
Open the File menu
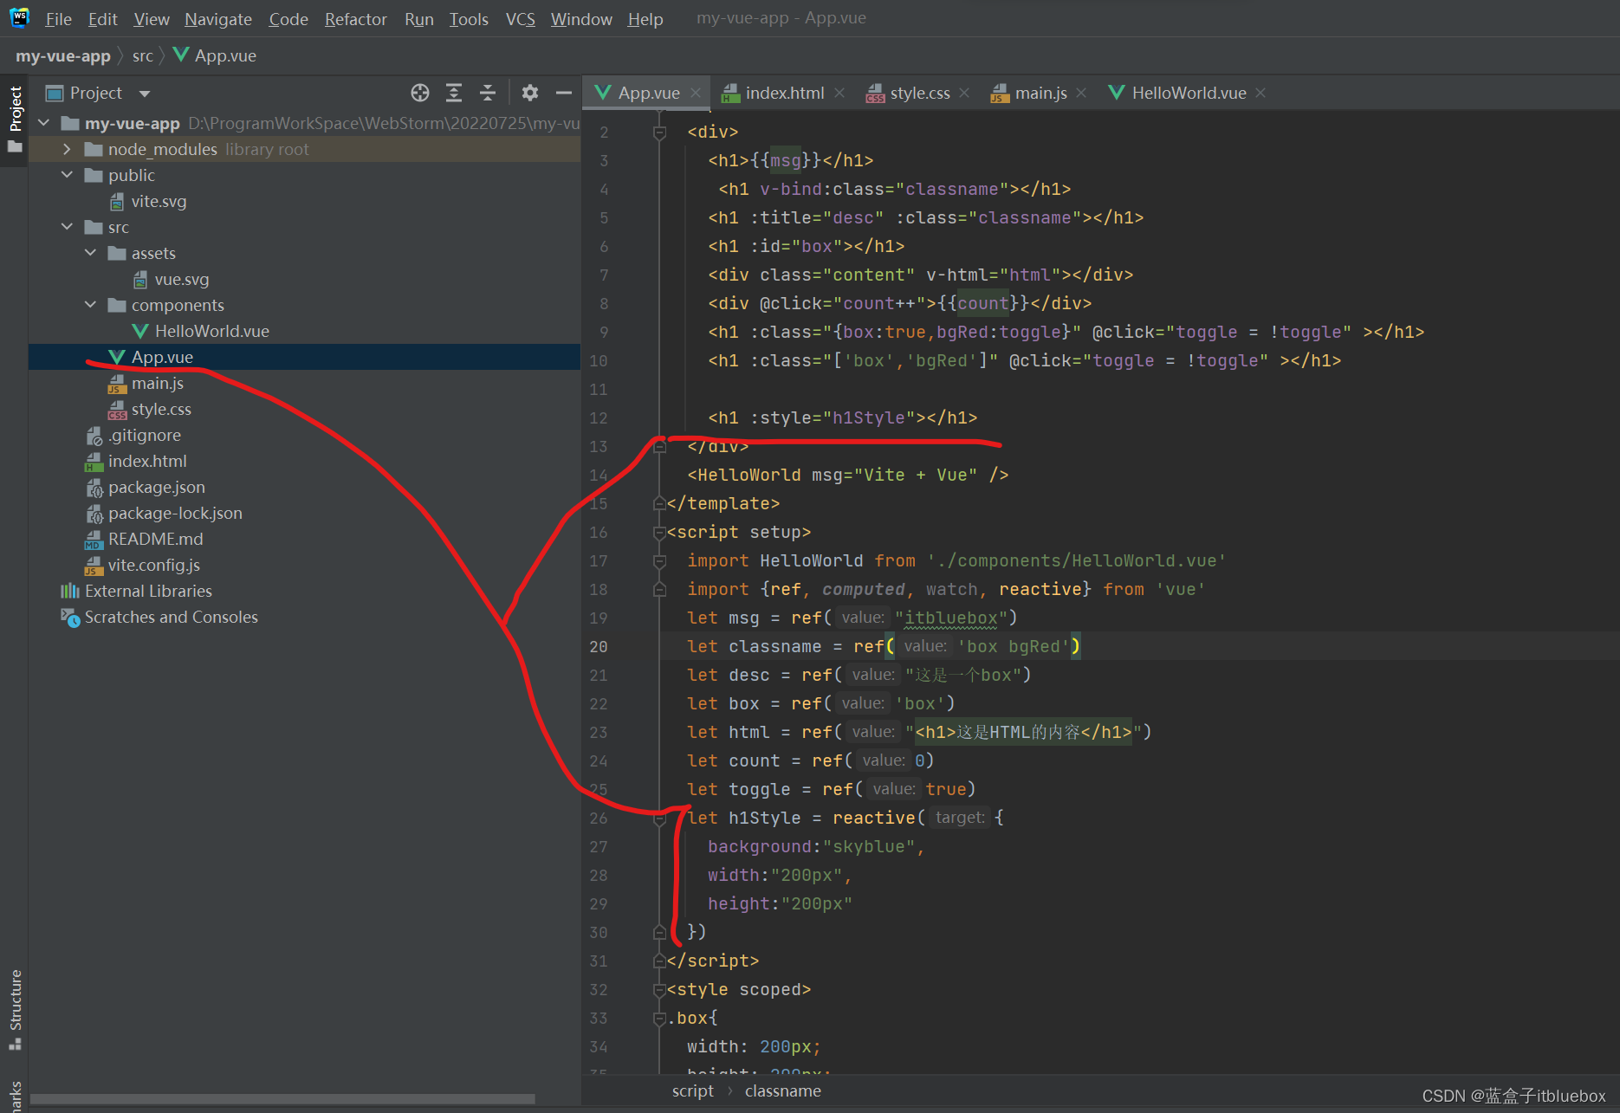click(58, 19)
